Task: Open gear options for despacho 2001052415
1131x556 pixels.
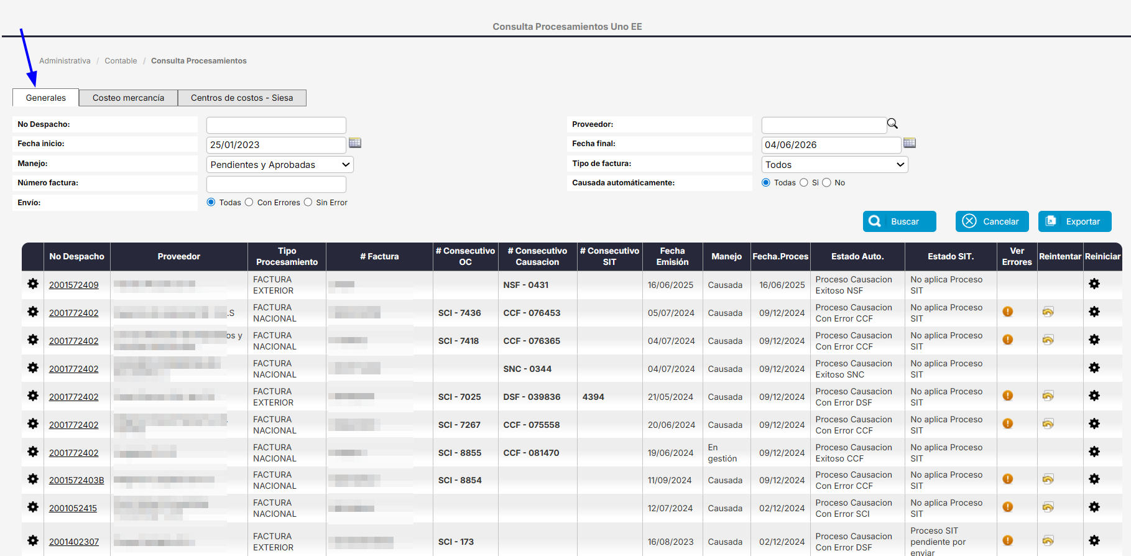Action: 33,507
